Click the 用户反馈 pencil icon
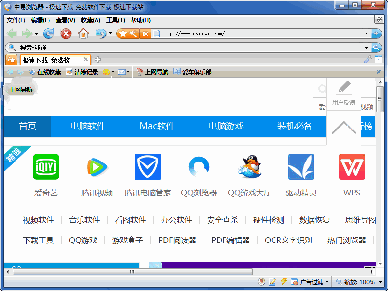Screen dimensions: 388x291 click(x=344, y=88)
